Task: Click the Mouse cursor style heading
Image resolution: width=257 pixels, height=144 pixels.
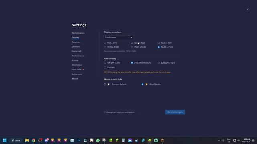Action: [x=113, y=79]
